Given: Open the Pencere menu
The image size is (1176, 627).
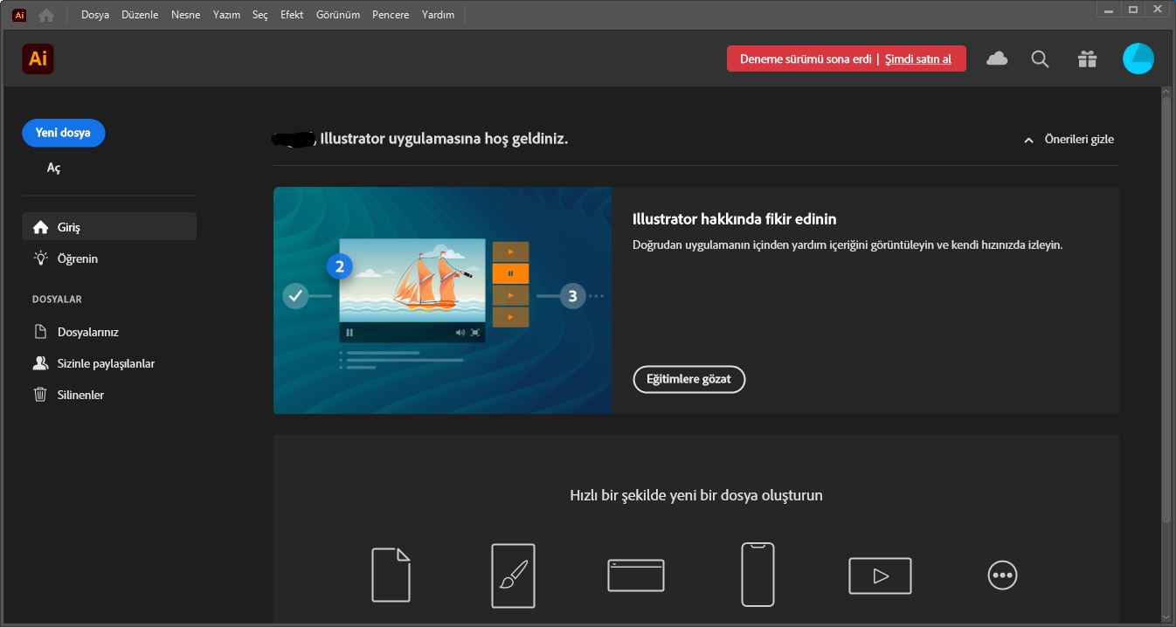Looking at the screenshot, I should point(391,15).
